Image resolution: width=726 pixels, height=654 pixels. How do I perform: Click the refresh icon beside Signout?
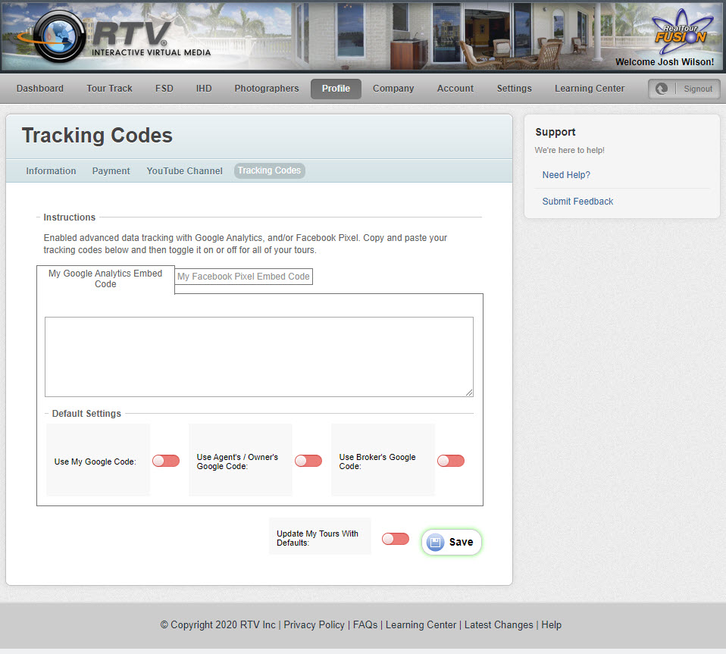[x=661, y=89]
